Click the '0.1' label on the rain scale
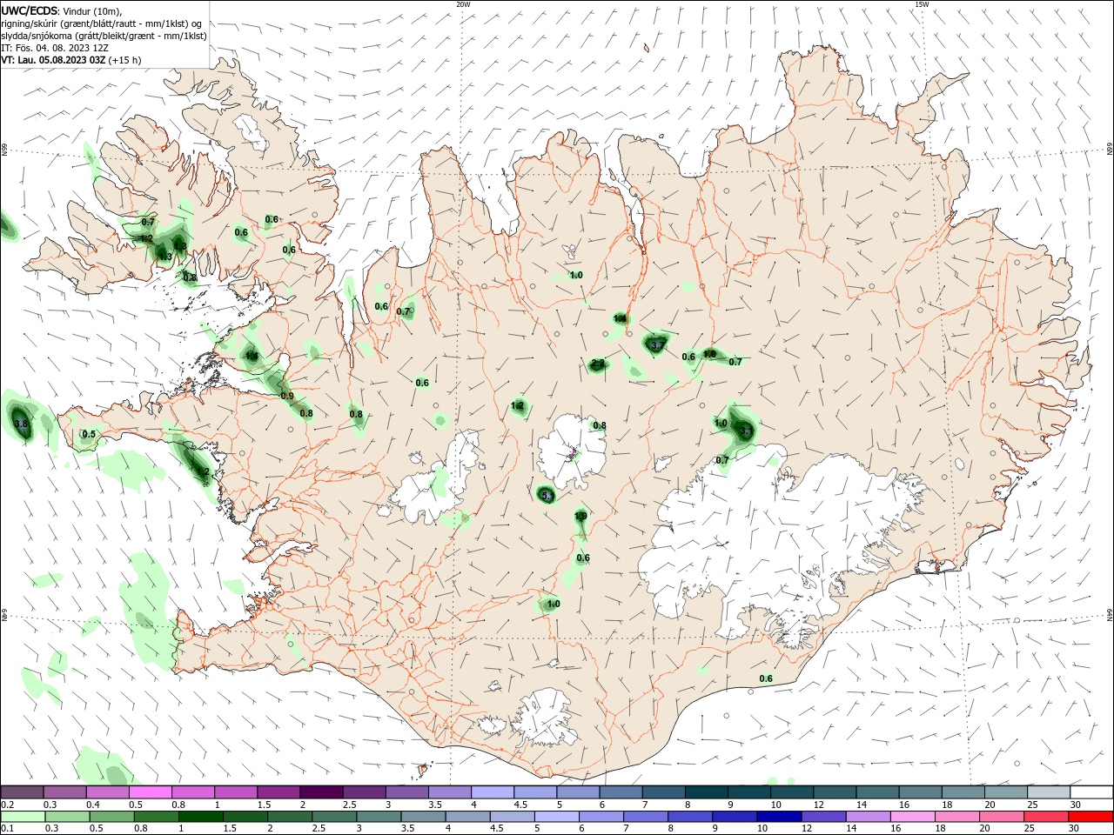Screen dimensions: 1114x835 [x=7, y=829]
